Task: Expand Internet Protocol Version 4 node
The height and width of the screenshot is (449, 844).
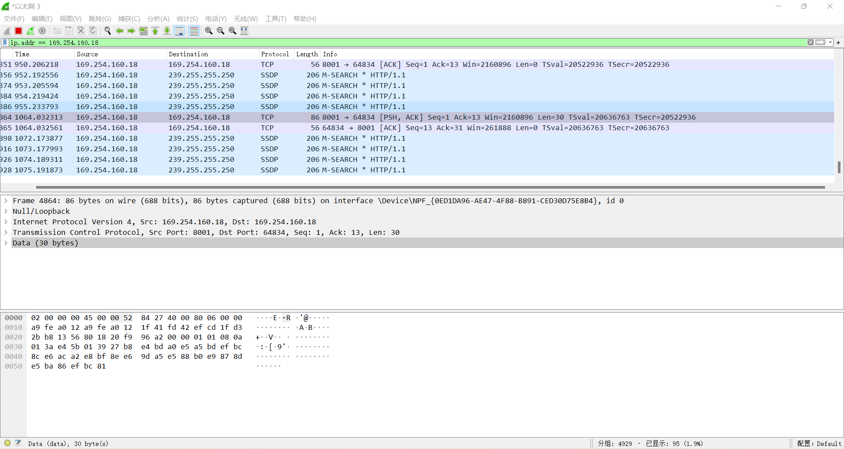Action: pyautogui.click(x=6, y=222)
